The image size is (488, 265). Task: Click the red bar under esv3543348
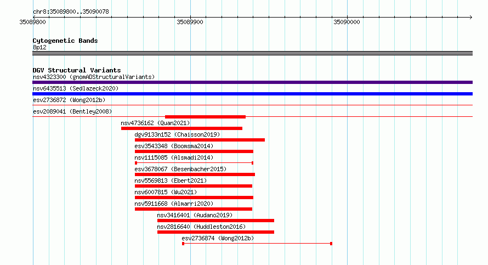(194, 151)
